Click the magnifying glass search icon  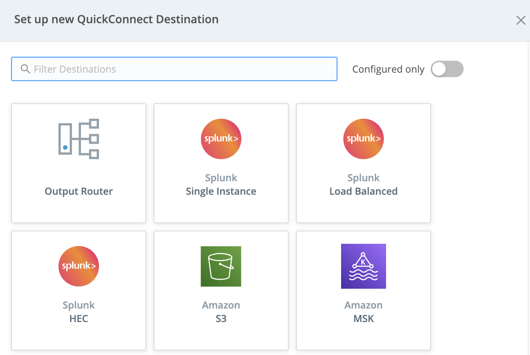25,69
